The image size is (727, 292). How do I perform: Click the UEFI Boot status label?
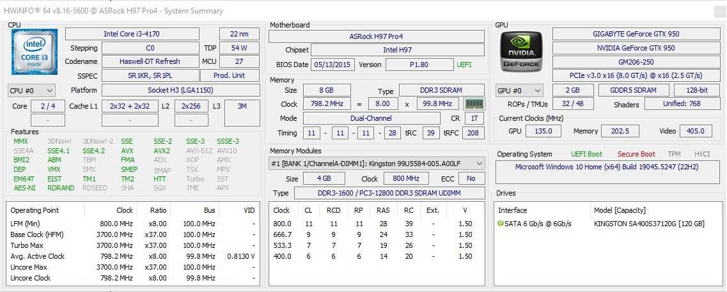587,154
